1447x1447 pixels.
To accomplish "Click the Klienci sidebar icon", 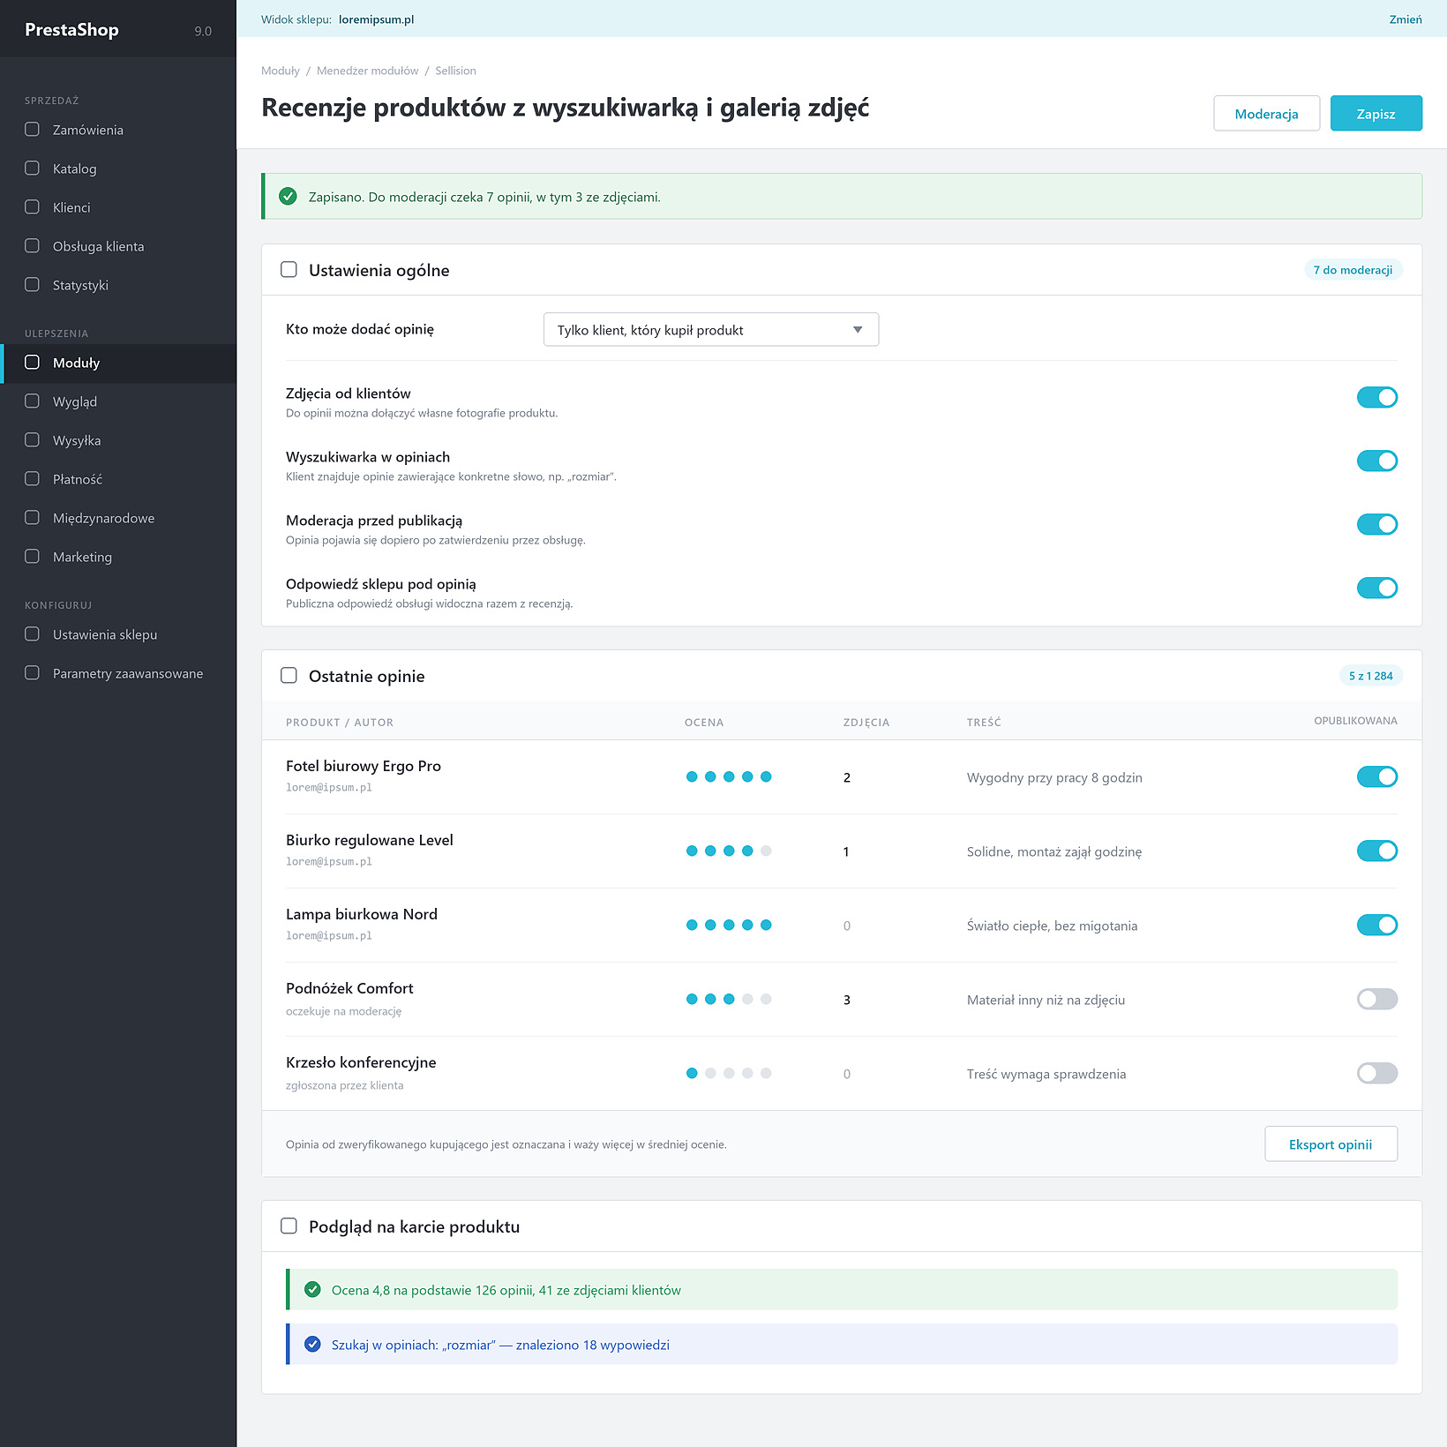I will click(32, 207).
